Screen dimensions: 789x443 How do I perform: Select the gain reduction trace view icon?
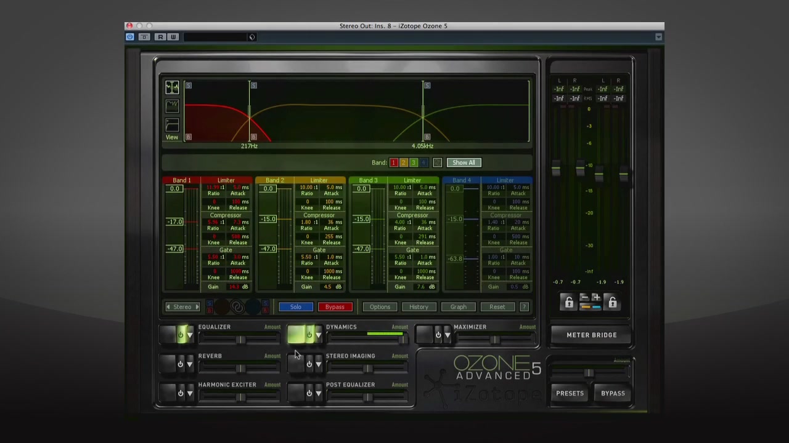click(x=172, y=106)
